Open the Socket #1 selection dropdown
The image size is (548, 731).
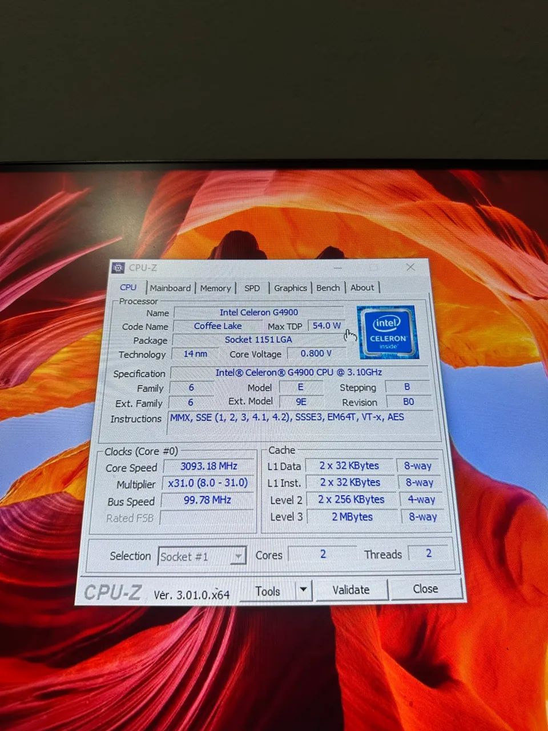pos(202,556)
